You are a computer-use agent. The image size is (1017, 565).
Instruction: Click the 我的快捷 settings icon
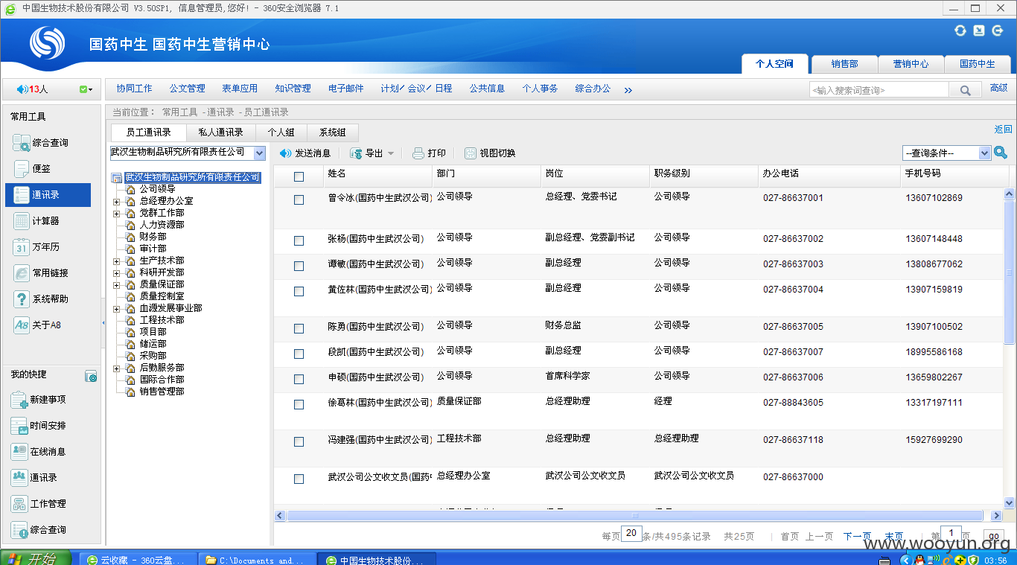(x=91, y=377)
